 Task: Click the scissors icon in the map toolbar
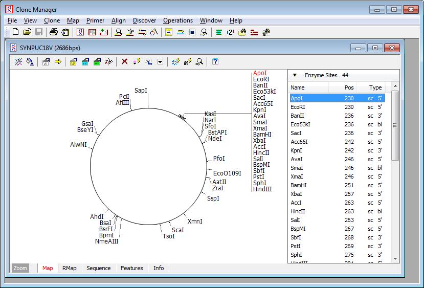click(x=109, y=62)
